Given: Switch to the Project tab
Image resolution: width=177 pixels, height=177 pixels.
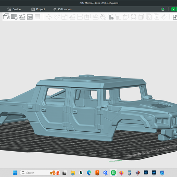Looking at the screenshot, I should click(x=38, y=9).
